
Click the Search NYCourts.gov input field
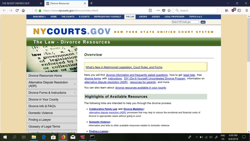pos(185,22)
